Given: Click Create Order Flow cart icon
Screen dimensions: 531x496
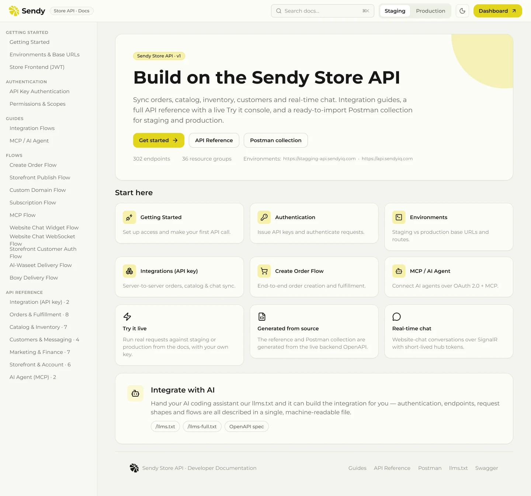Looking at the screenshot, I should [264, 271].
